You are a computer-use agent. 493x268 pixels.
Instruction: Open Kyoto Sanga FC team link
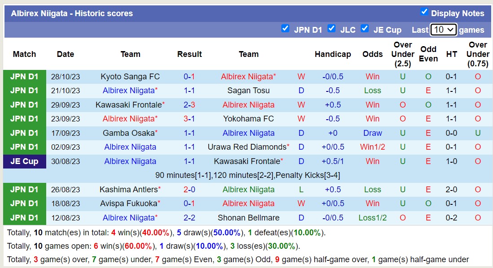130,77
